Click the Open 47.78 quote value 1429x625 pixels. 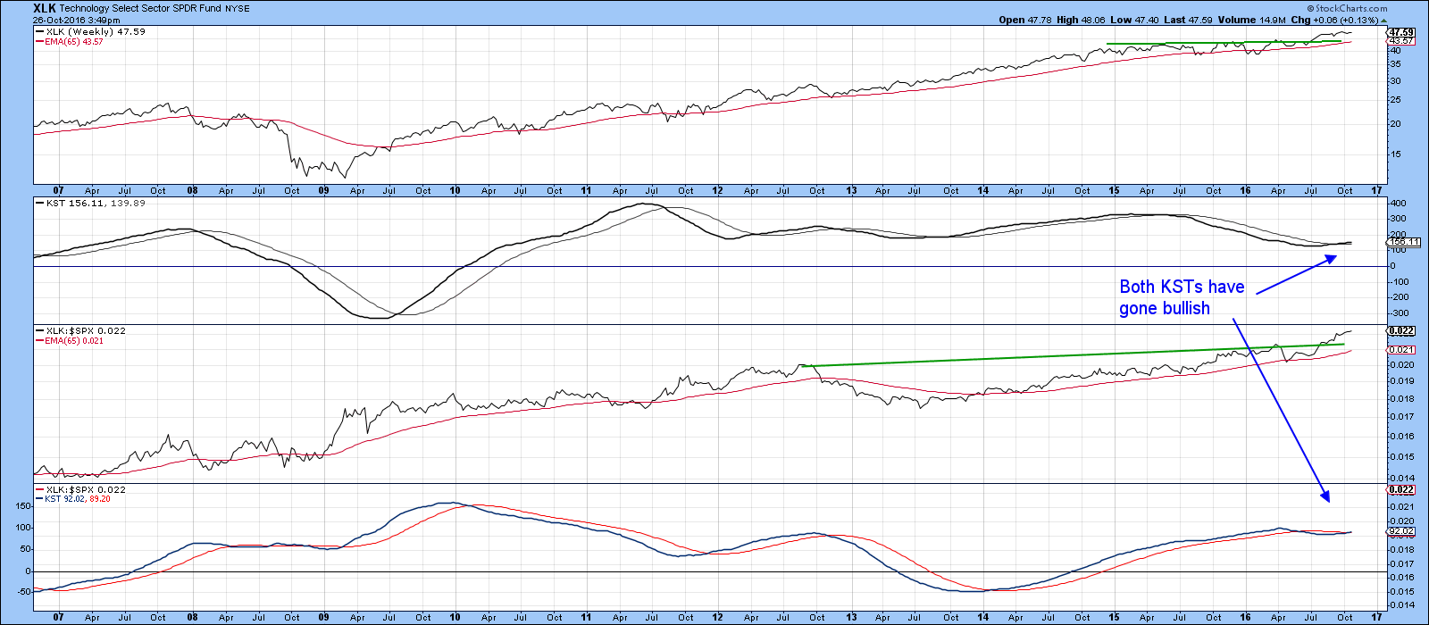[x=1025, y=20]
